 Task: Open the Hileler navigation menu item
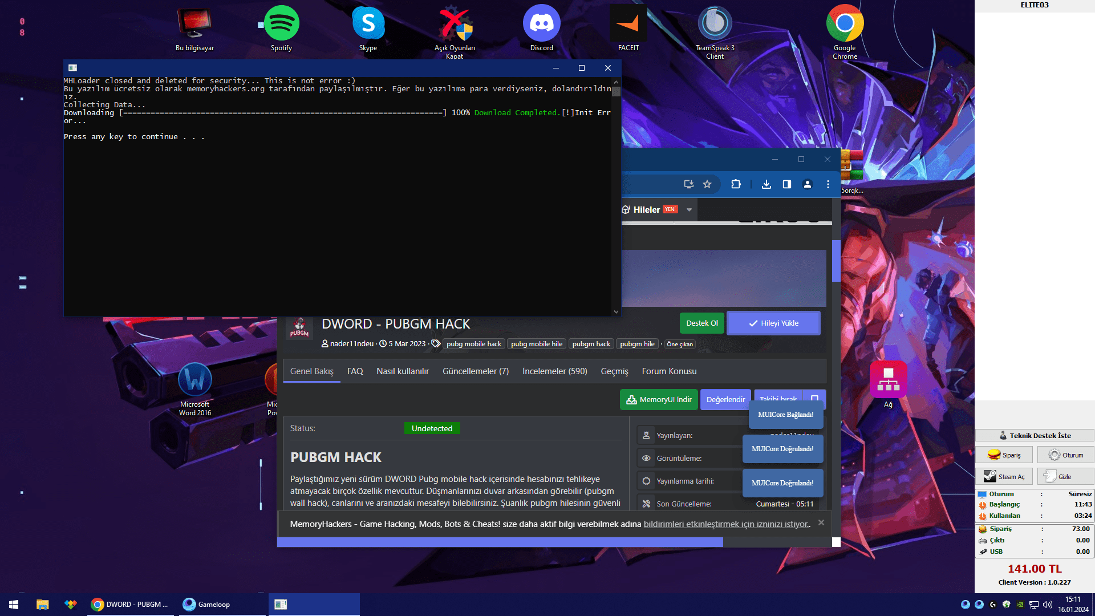click(x=647, y=210)
